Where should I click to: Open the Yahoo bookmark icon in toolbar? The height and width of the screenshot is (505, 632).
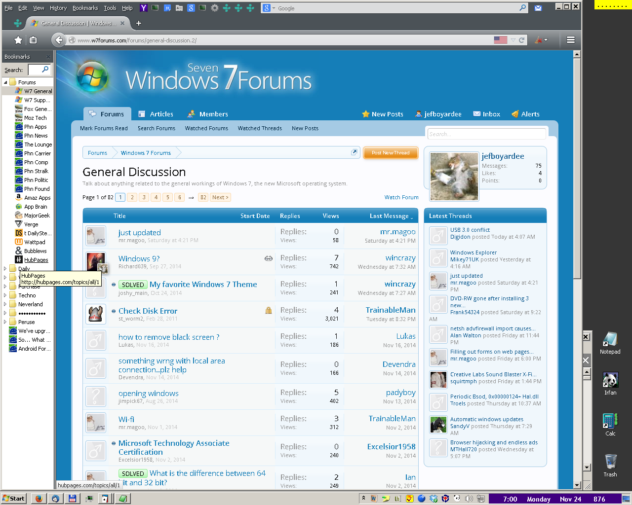[144, 8]
